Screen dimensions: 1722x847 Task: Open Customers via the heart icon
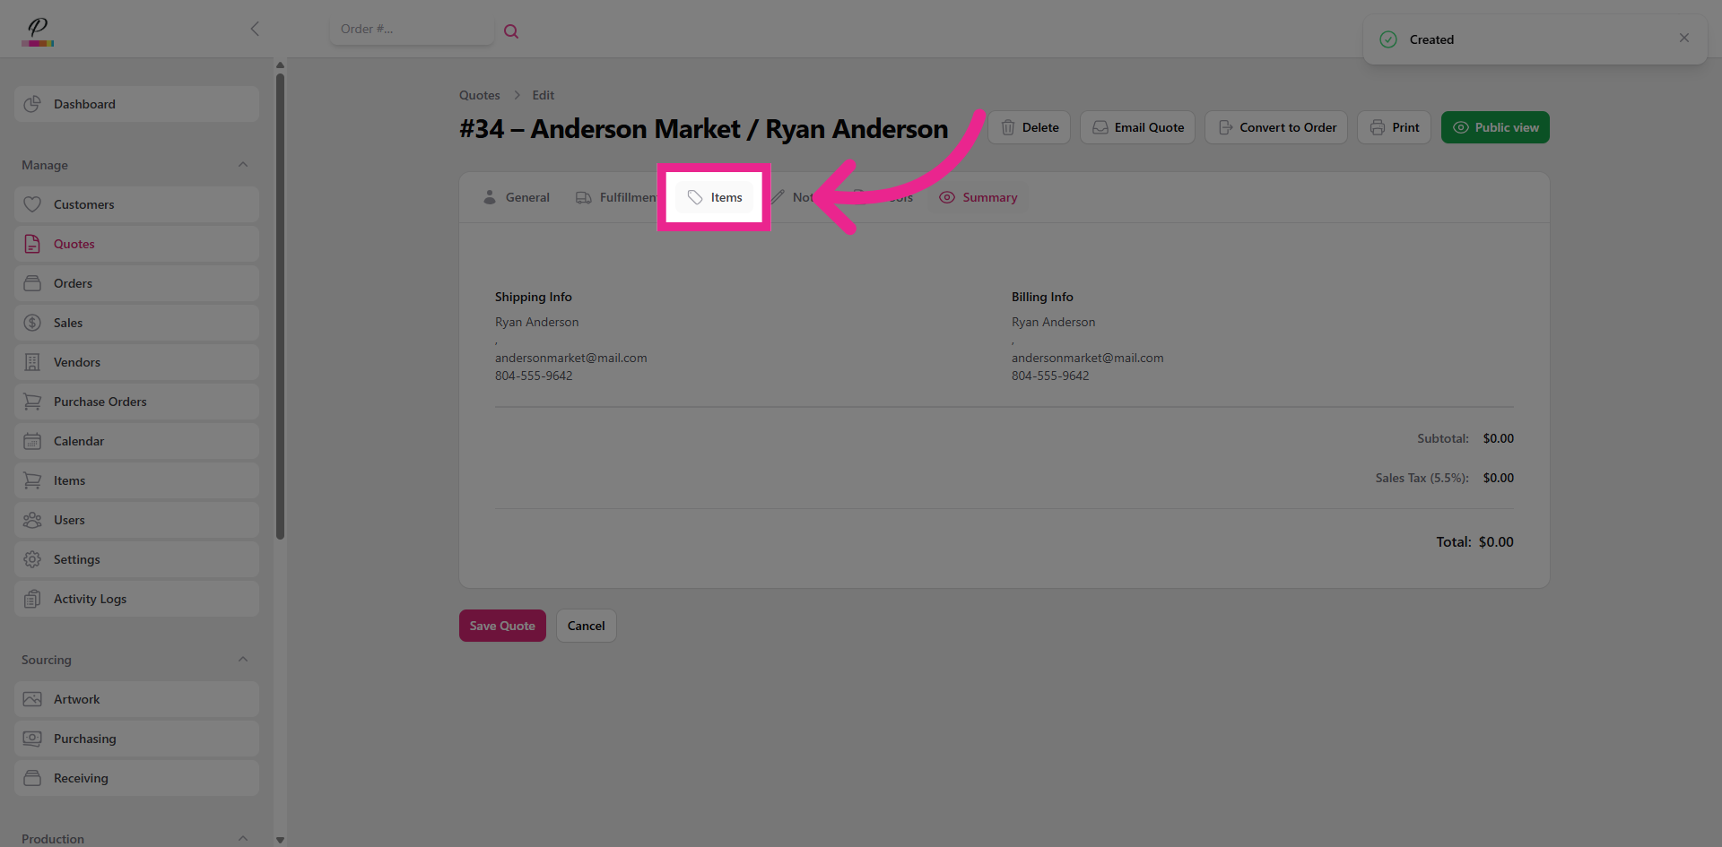point(33,204)
